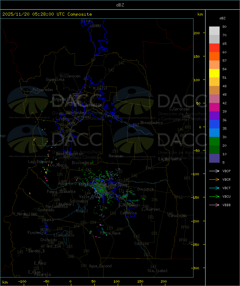Click the L.Huarpes map label
This screenshot has height=286, width=240.
click(151, 209)
